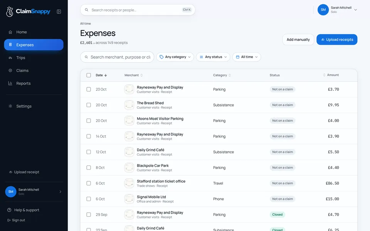This screenshot has width=370, height=231.
Task: Click the Upload receipt link in the sidebar
Action: (24, 172)
